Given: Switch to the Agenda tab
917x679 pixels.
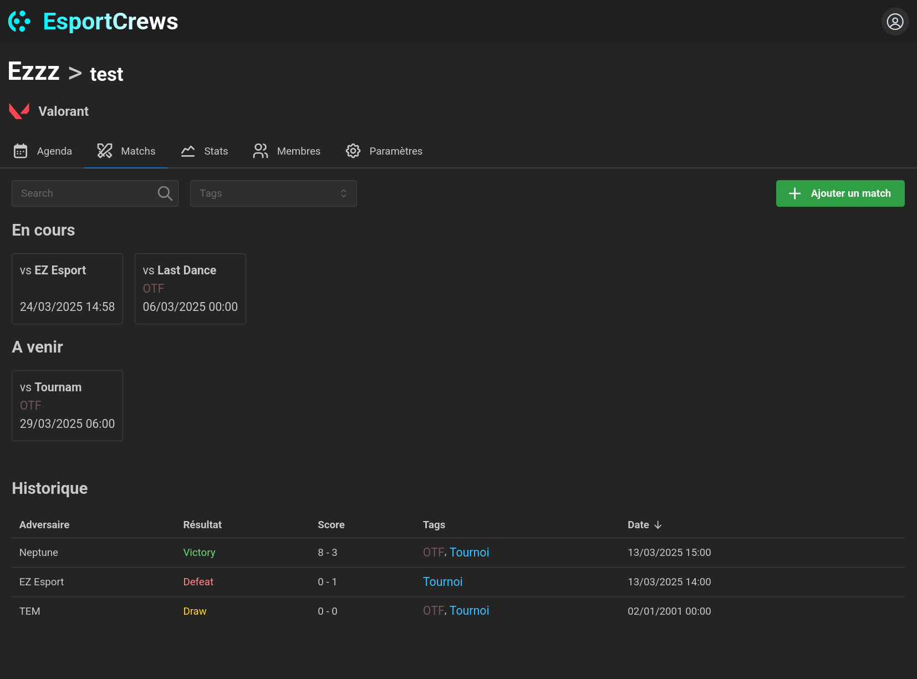Looking at the screenshot, I should [x=54, y=151].
